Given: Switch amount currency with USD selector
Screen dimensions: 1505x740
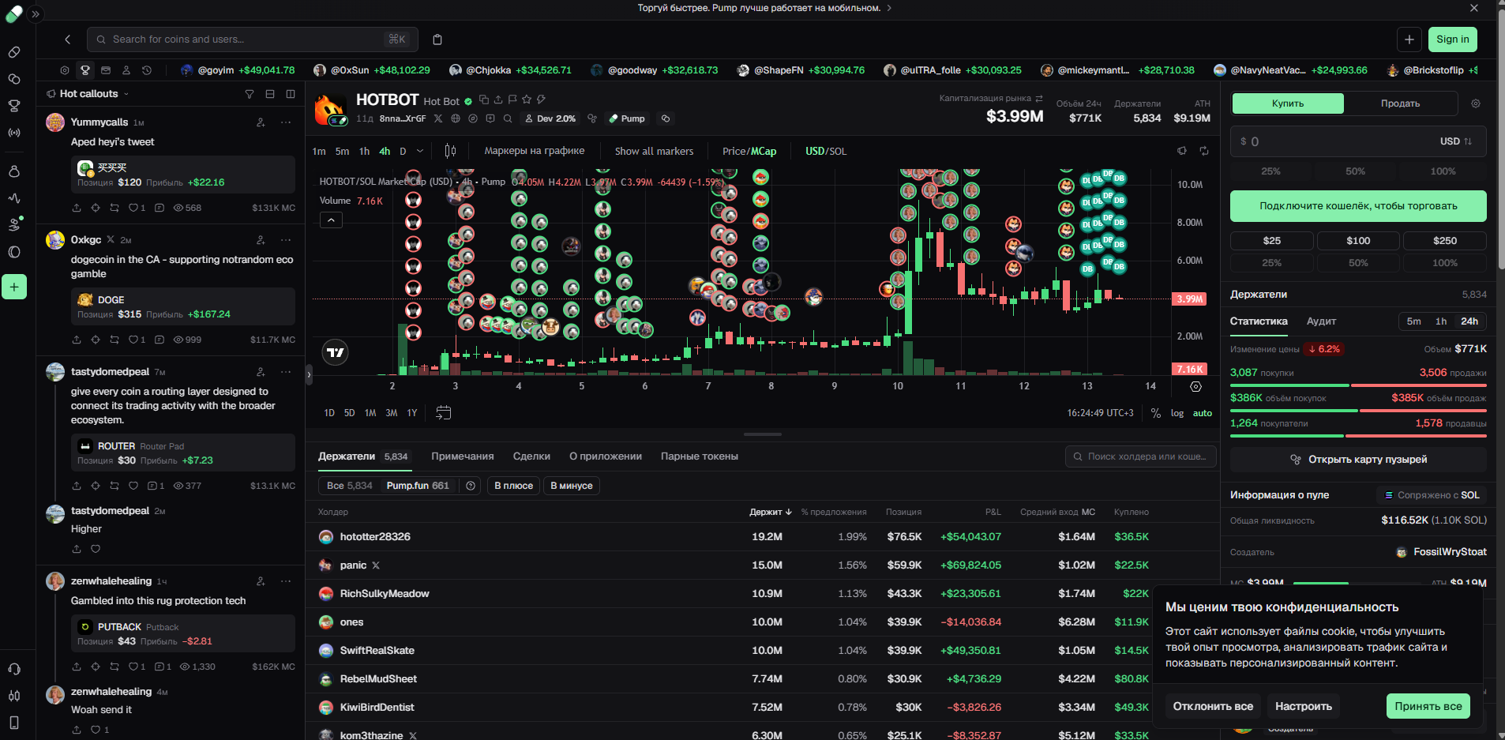Looking at the screenshot, I should (x=1456, y=141).
